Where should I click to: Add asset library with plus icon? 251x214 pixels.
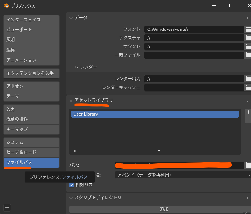[248, 112]
